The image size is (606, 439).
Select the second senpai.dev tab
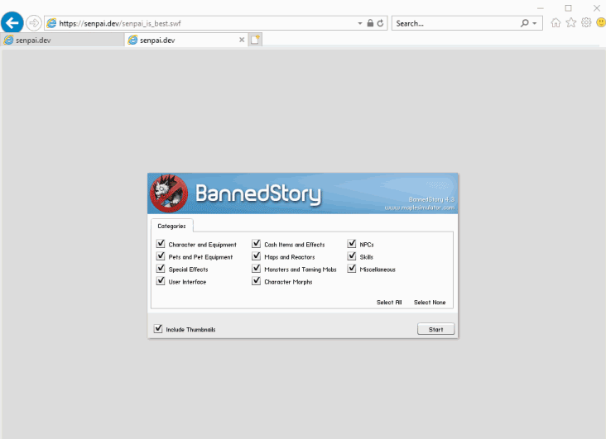pos(186,40)
